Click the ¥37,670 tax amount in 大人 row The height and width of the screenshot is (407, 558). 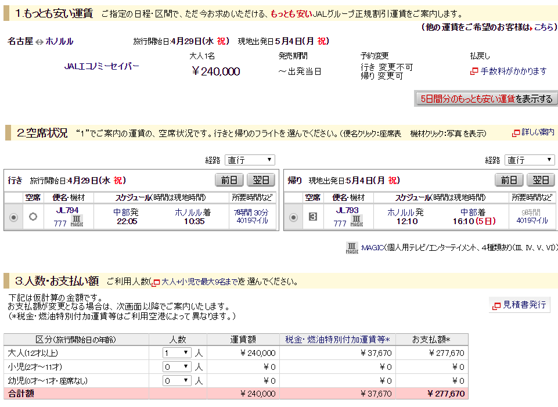(376, 353)
